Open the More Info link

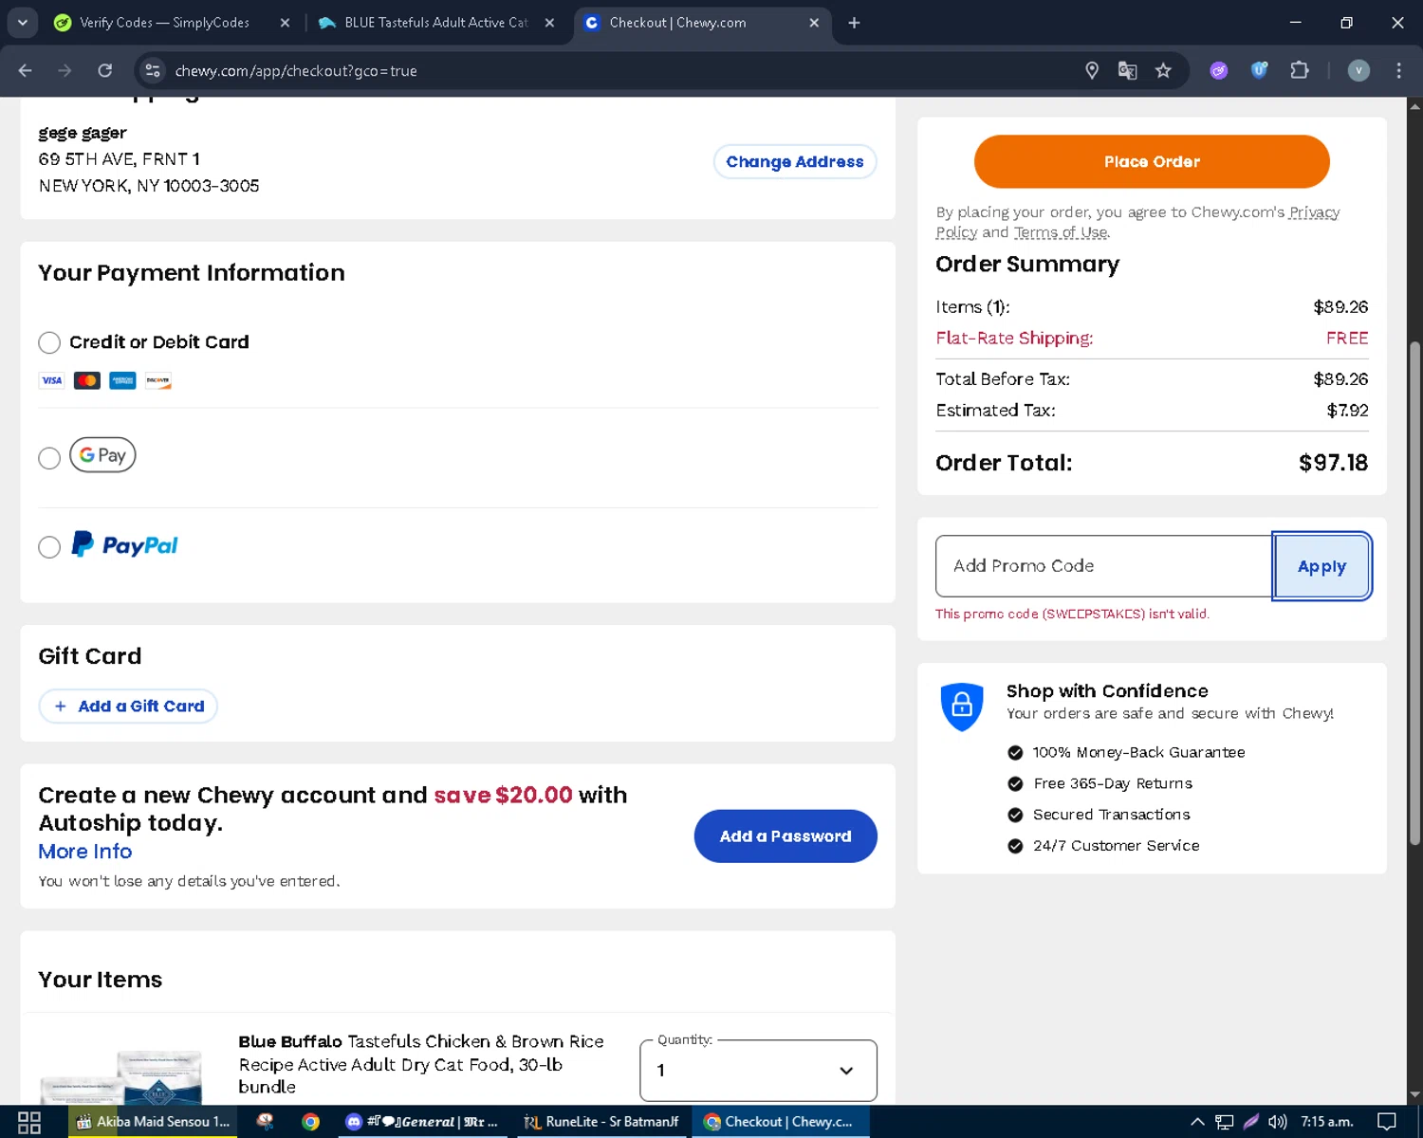[x=85, y=852]
